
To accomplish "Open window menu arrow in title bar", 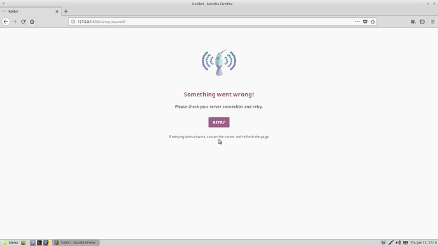I will click(3, 3).
